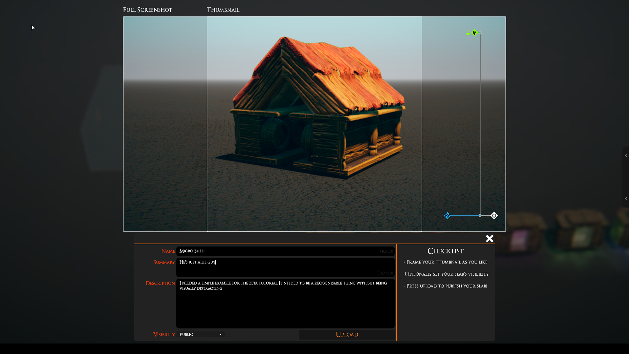Click the blue wavy diamond icon
This screenshot has height=354, width=629.
point(447,216)
